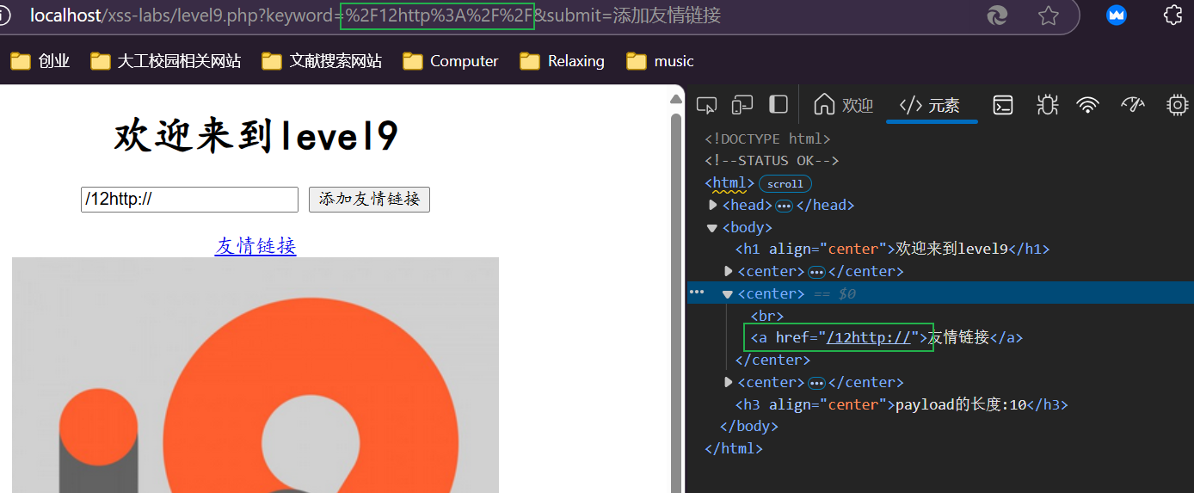Click the first center element's ellipsis badge
The image size is (1194, 493).
click(x=817, y=272)
